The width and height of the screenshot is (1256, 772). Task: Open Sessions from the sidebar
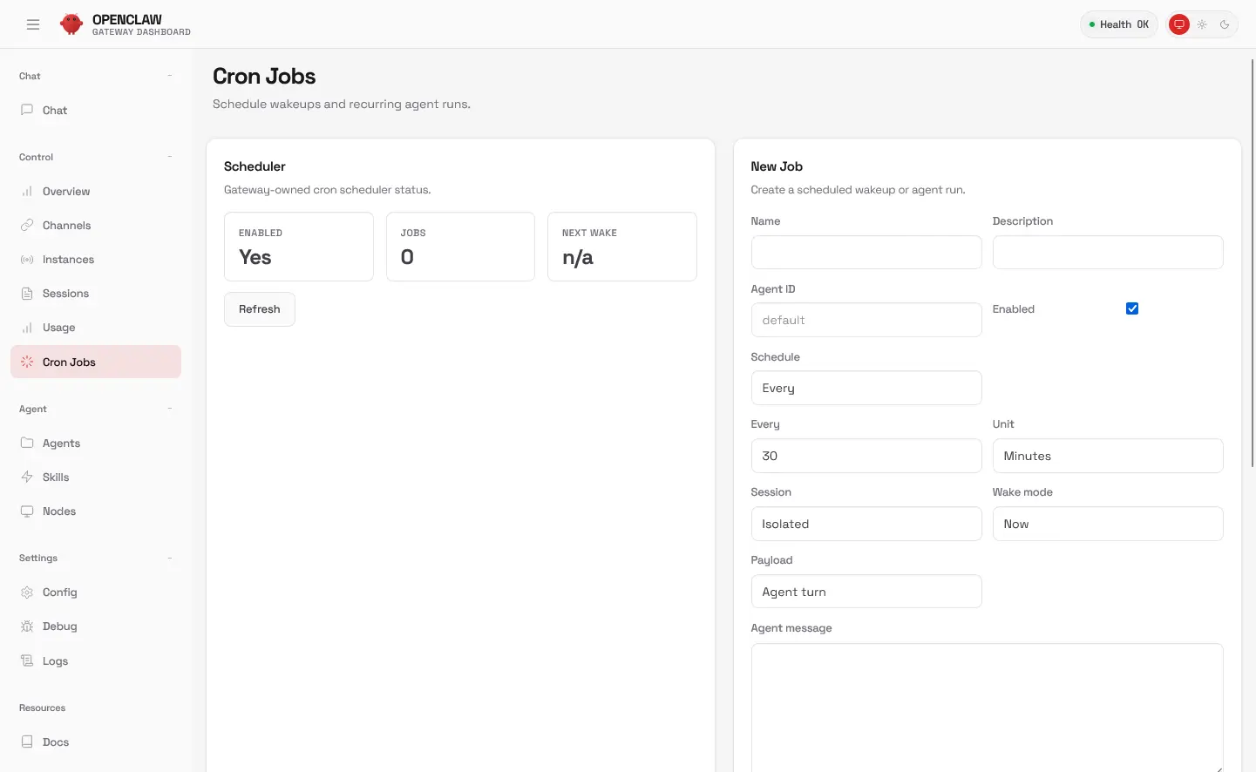(65, 294)
